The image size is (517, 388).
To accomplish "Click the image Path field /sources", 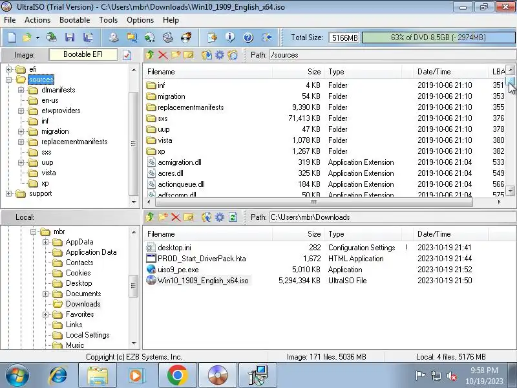I will tap(392, 55).
